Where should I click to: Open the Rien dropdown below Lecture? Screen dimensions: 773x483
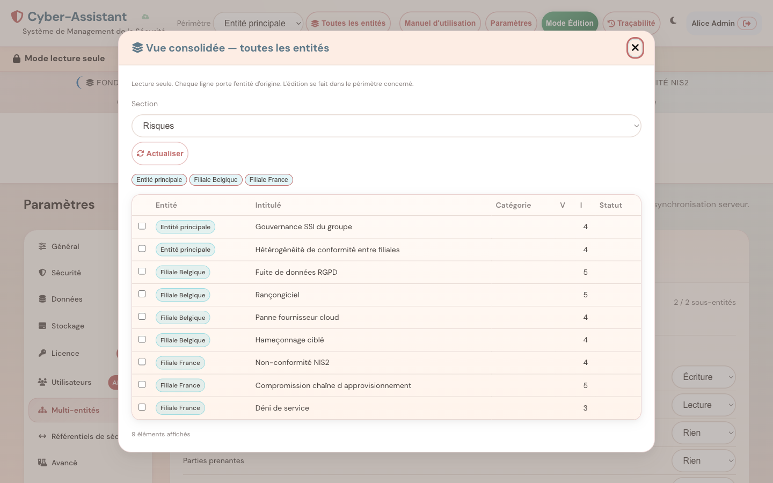[703, 433]
